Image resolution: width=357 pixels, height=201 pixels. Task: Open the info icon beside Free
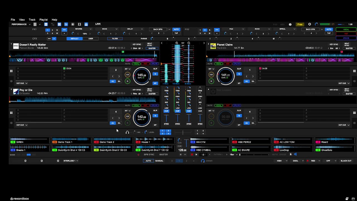(290, 24)
